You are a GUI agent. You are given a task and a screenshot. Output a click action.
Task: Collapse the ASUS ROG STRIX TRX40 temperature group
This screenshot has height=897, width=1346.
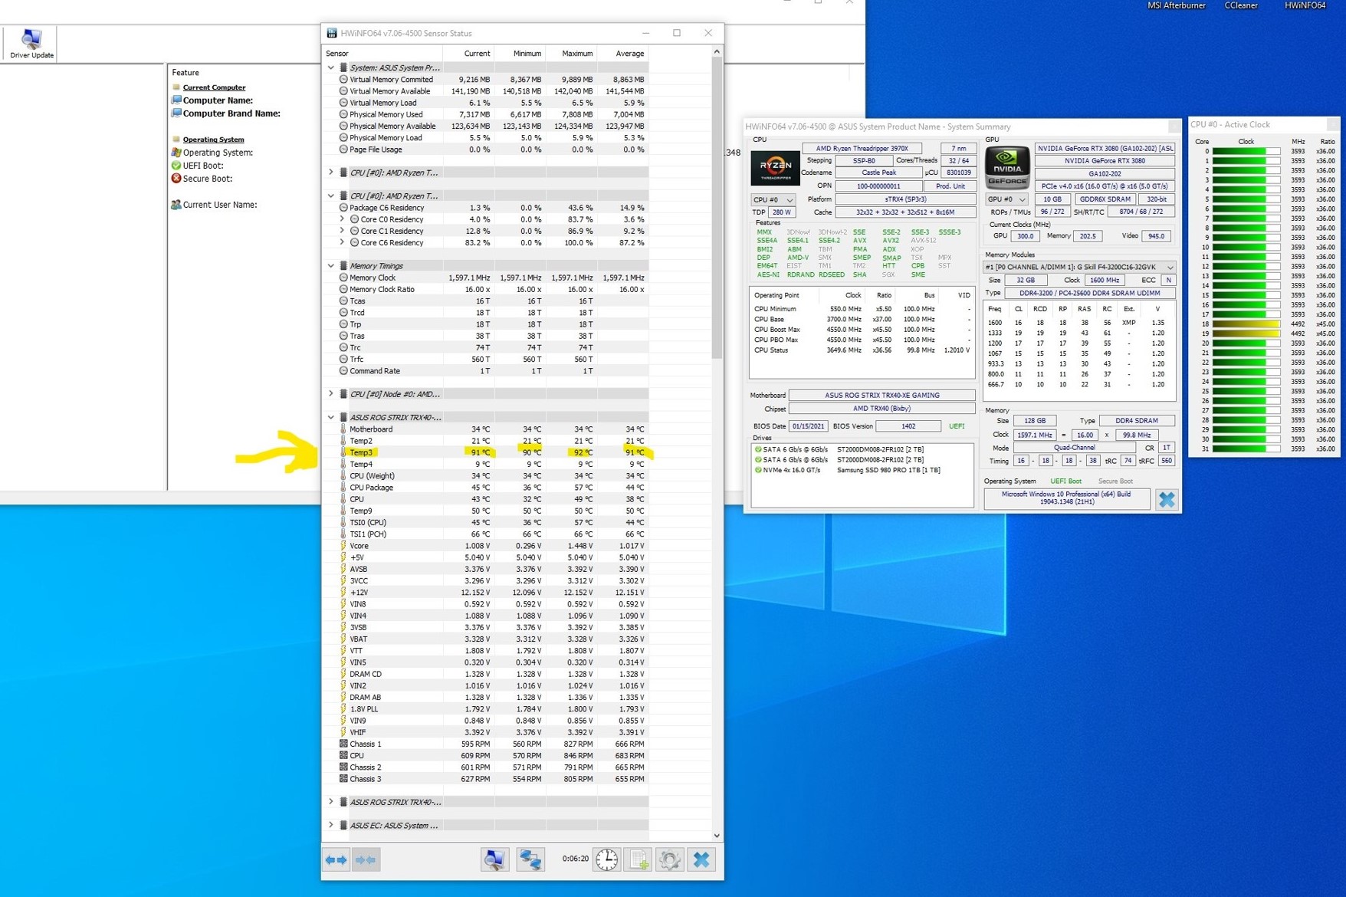331,418
